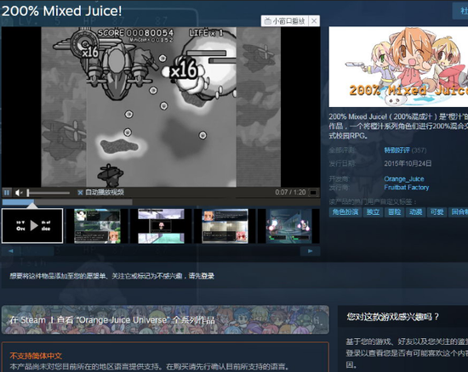The height and width of the screenshot is (372, 468).
Task: Uncheck the 自动播放视频 autoplay checkbox
Action: (x=80, y=193)
